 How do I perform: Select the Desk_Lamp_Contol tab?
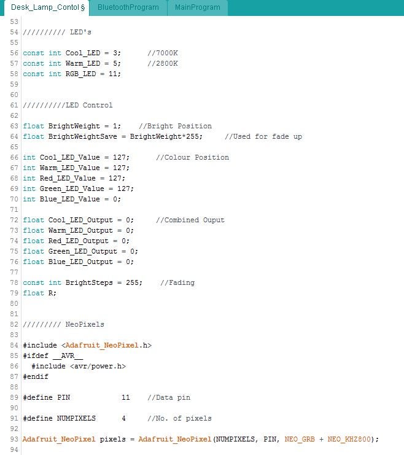45,7
